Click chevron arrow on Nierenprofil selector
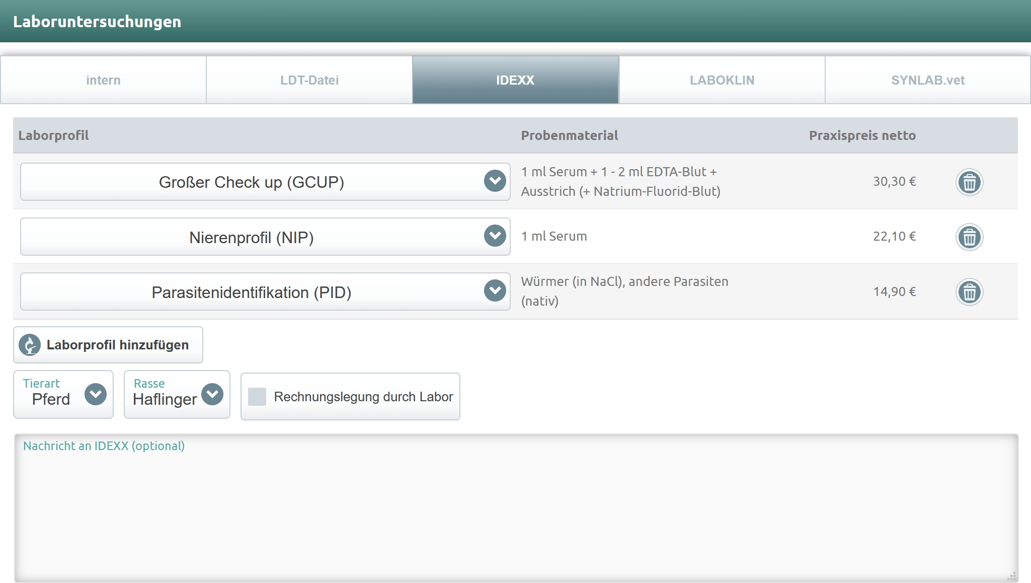 495,236
